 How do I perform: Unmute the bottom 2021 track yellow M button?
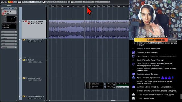24,96
